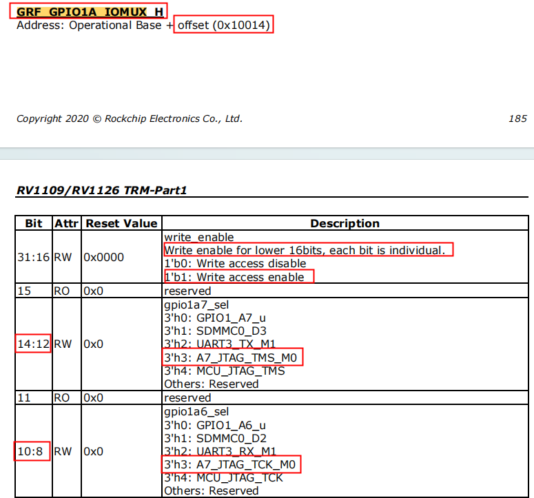Click the page number 185
This screenshot has height=498, width=534.
point(517,118)
